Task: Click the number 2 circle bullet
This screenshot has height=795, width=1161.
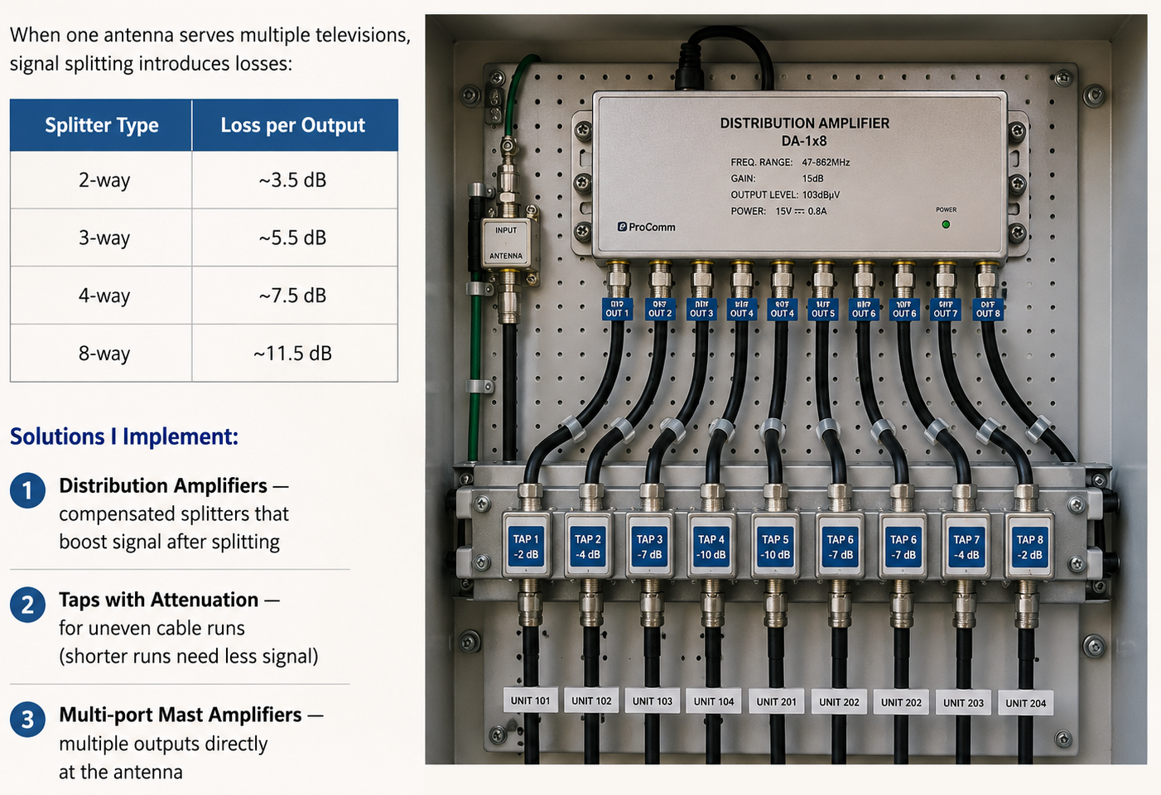Action: (x=27, y=605)
